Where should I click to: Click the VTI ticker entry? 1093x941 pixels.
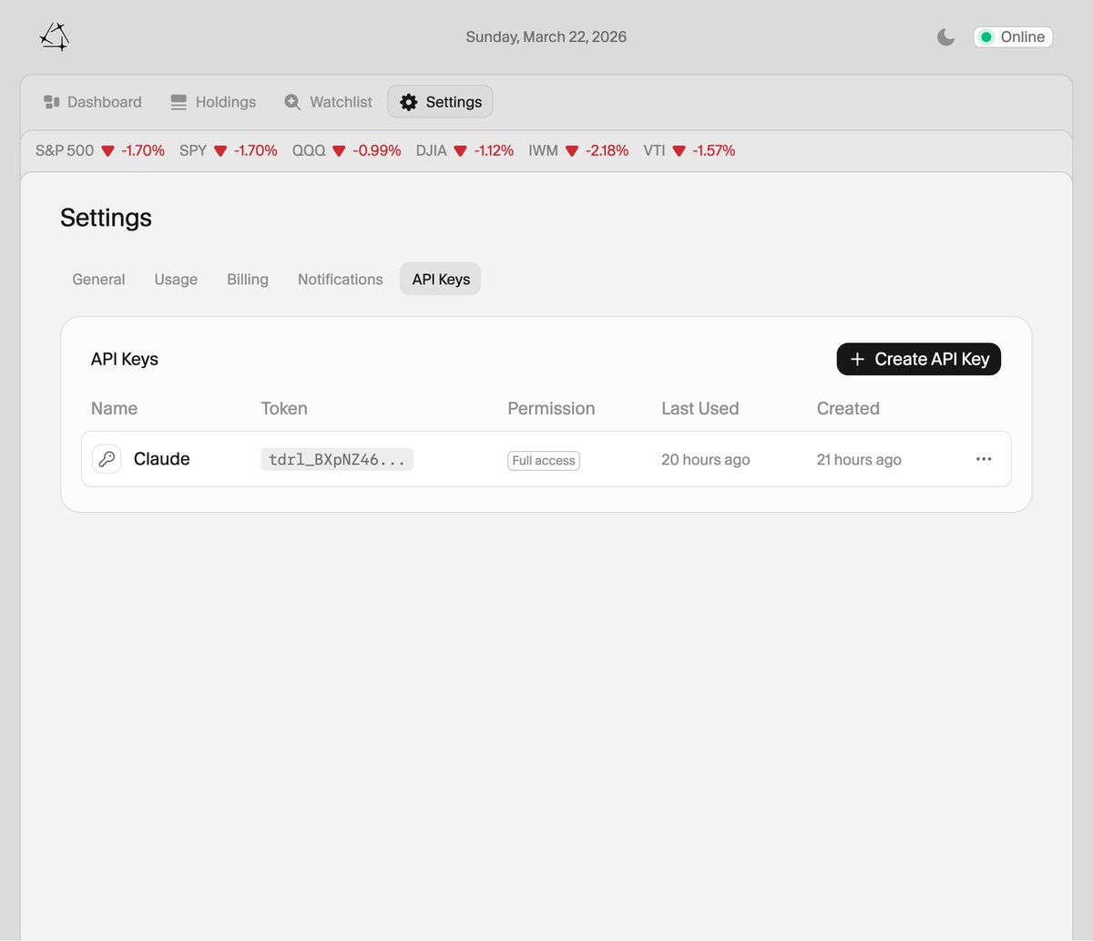pos(689,150)
